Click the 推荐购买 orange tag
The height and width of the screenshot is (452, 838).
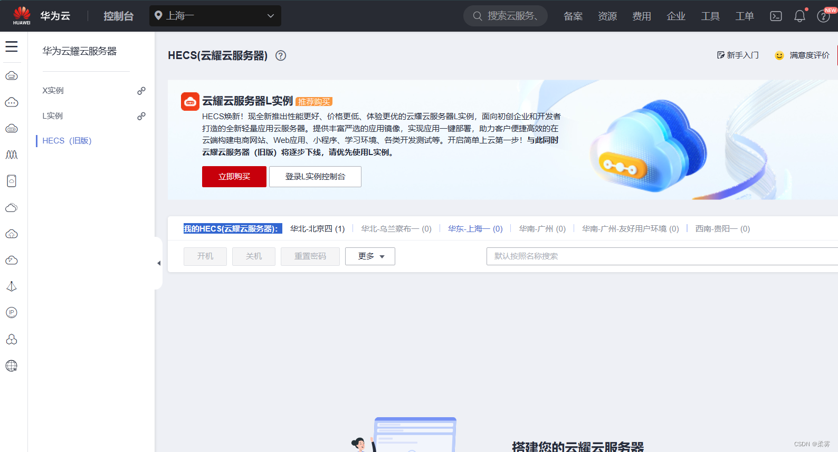point(314,102)
